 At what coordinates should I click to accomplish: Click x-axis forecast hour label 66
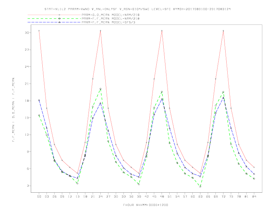(x=208, y=197)
